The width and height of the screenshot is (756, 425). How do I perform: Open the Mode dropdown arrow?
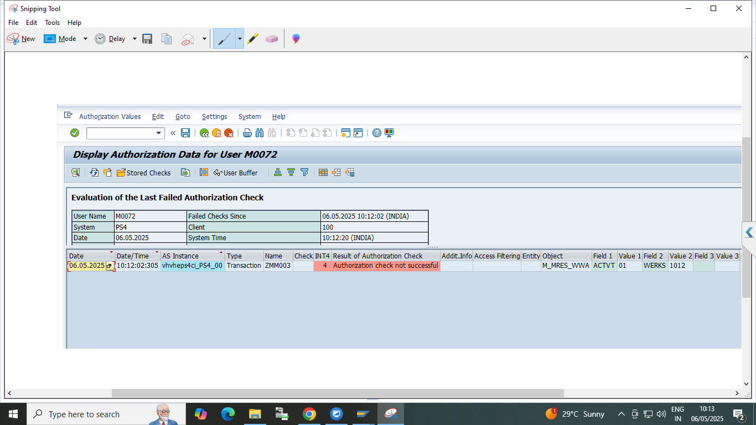coord(85,39)
